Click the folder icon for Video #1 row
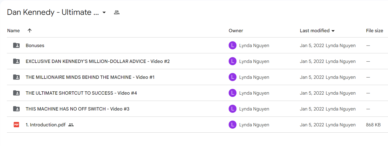Viewport: 388px width, 146px height. coord(16,77)
